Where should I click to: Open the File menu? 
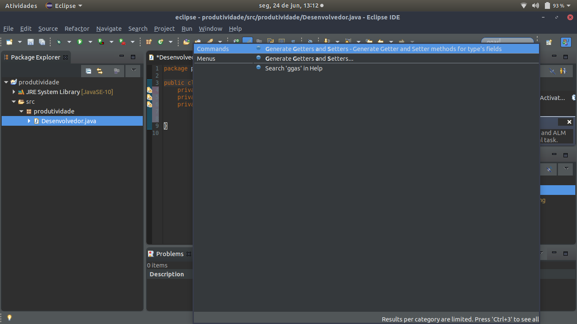coord(8,29)
